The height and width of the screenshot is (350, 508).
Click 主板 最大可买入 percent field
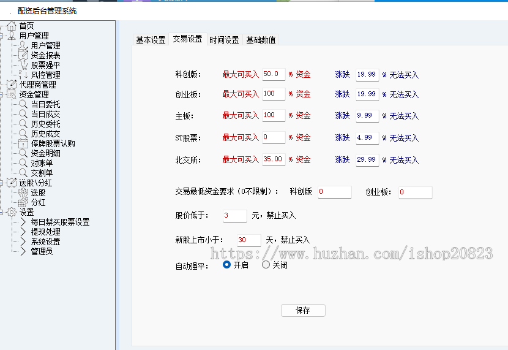click(x=274, y=115)
